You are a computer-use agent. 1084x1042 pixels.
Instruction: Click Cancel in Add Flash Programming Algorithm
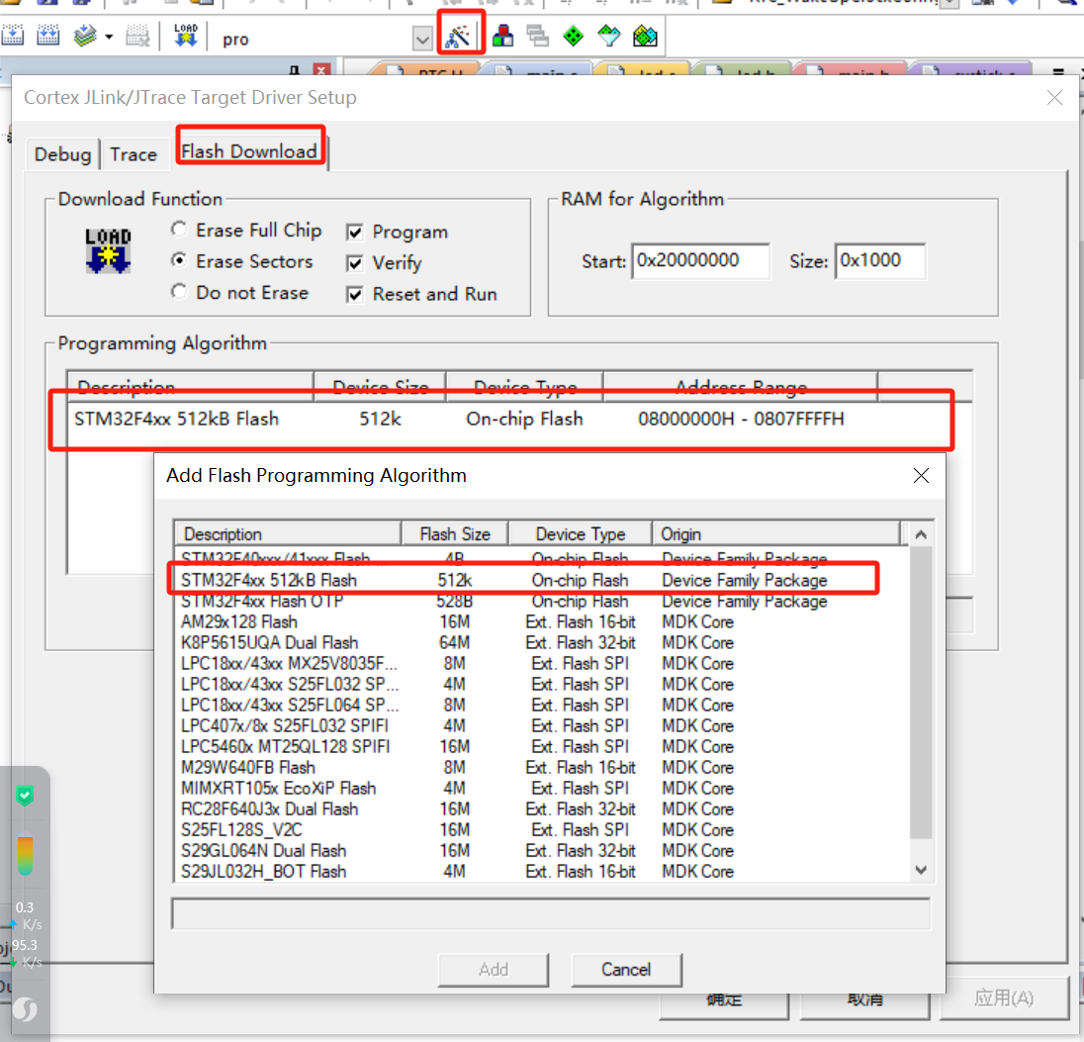[626, 970]
